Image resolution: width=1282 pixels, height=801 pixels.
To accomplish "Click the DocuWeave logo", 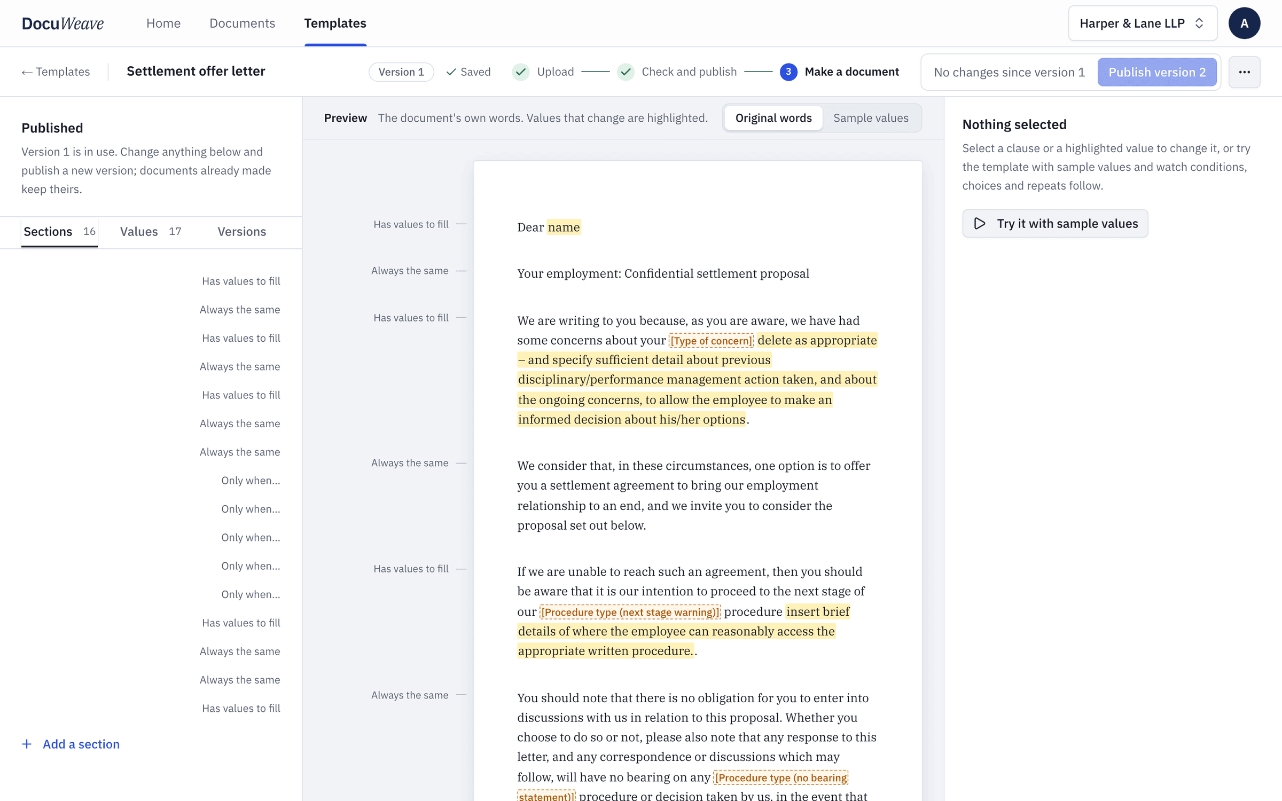I will tap(62, 23).
